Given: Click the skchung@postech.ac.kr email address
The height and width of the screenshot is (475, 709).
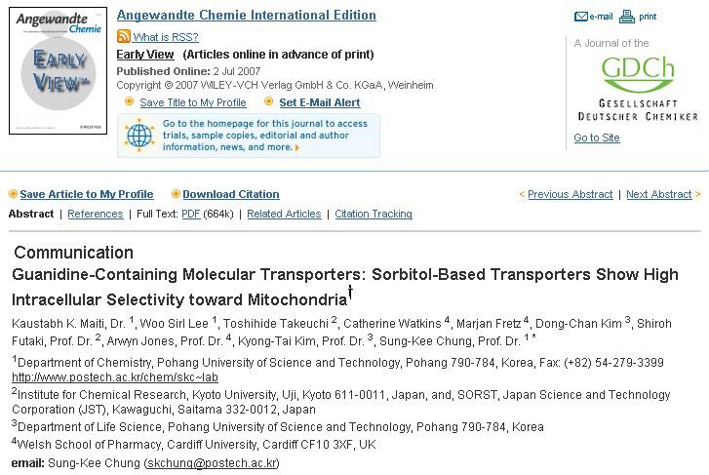Looking at the screenshot, I should [212, 463].
